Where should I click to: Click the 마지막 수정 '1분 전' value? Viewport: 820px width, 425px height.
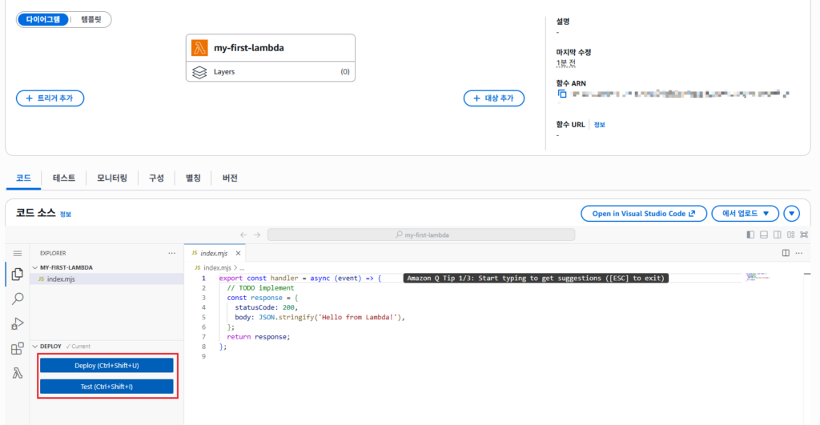566,63
